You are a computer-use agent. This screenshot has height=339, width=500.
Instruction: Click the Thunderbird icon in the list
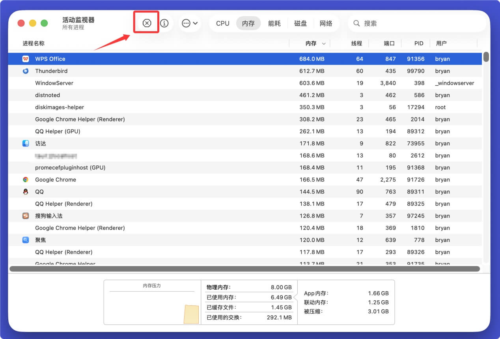click(x=26, y=71)
